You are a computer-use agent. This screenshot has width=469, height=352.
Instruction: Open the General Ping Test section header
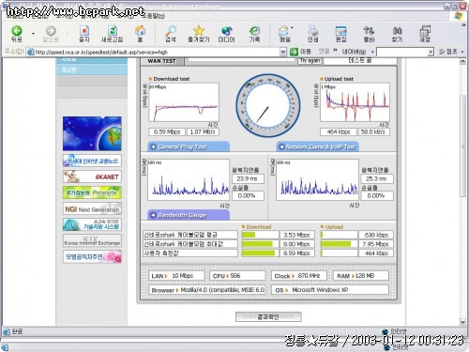click(x=189, y=146)
